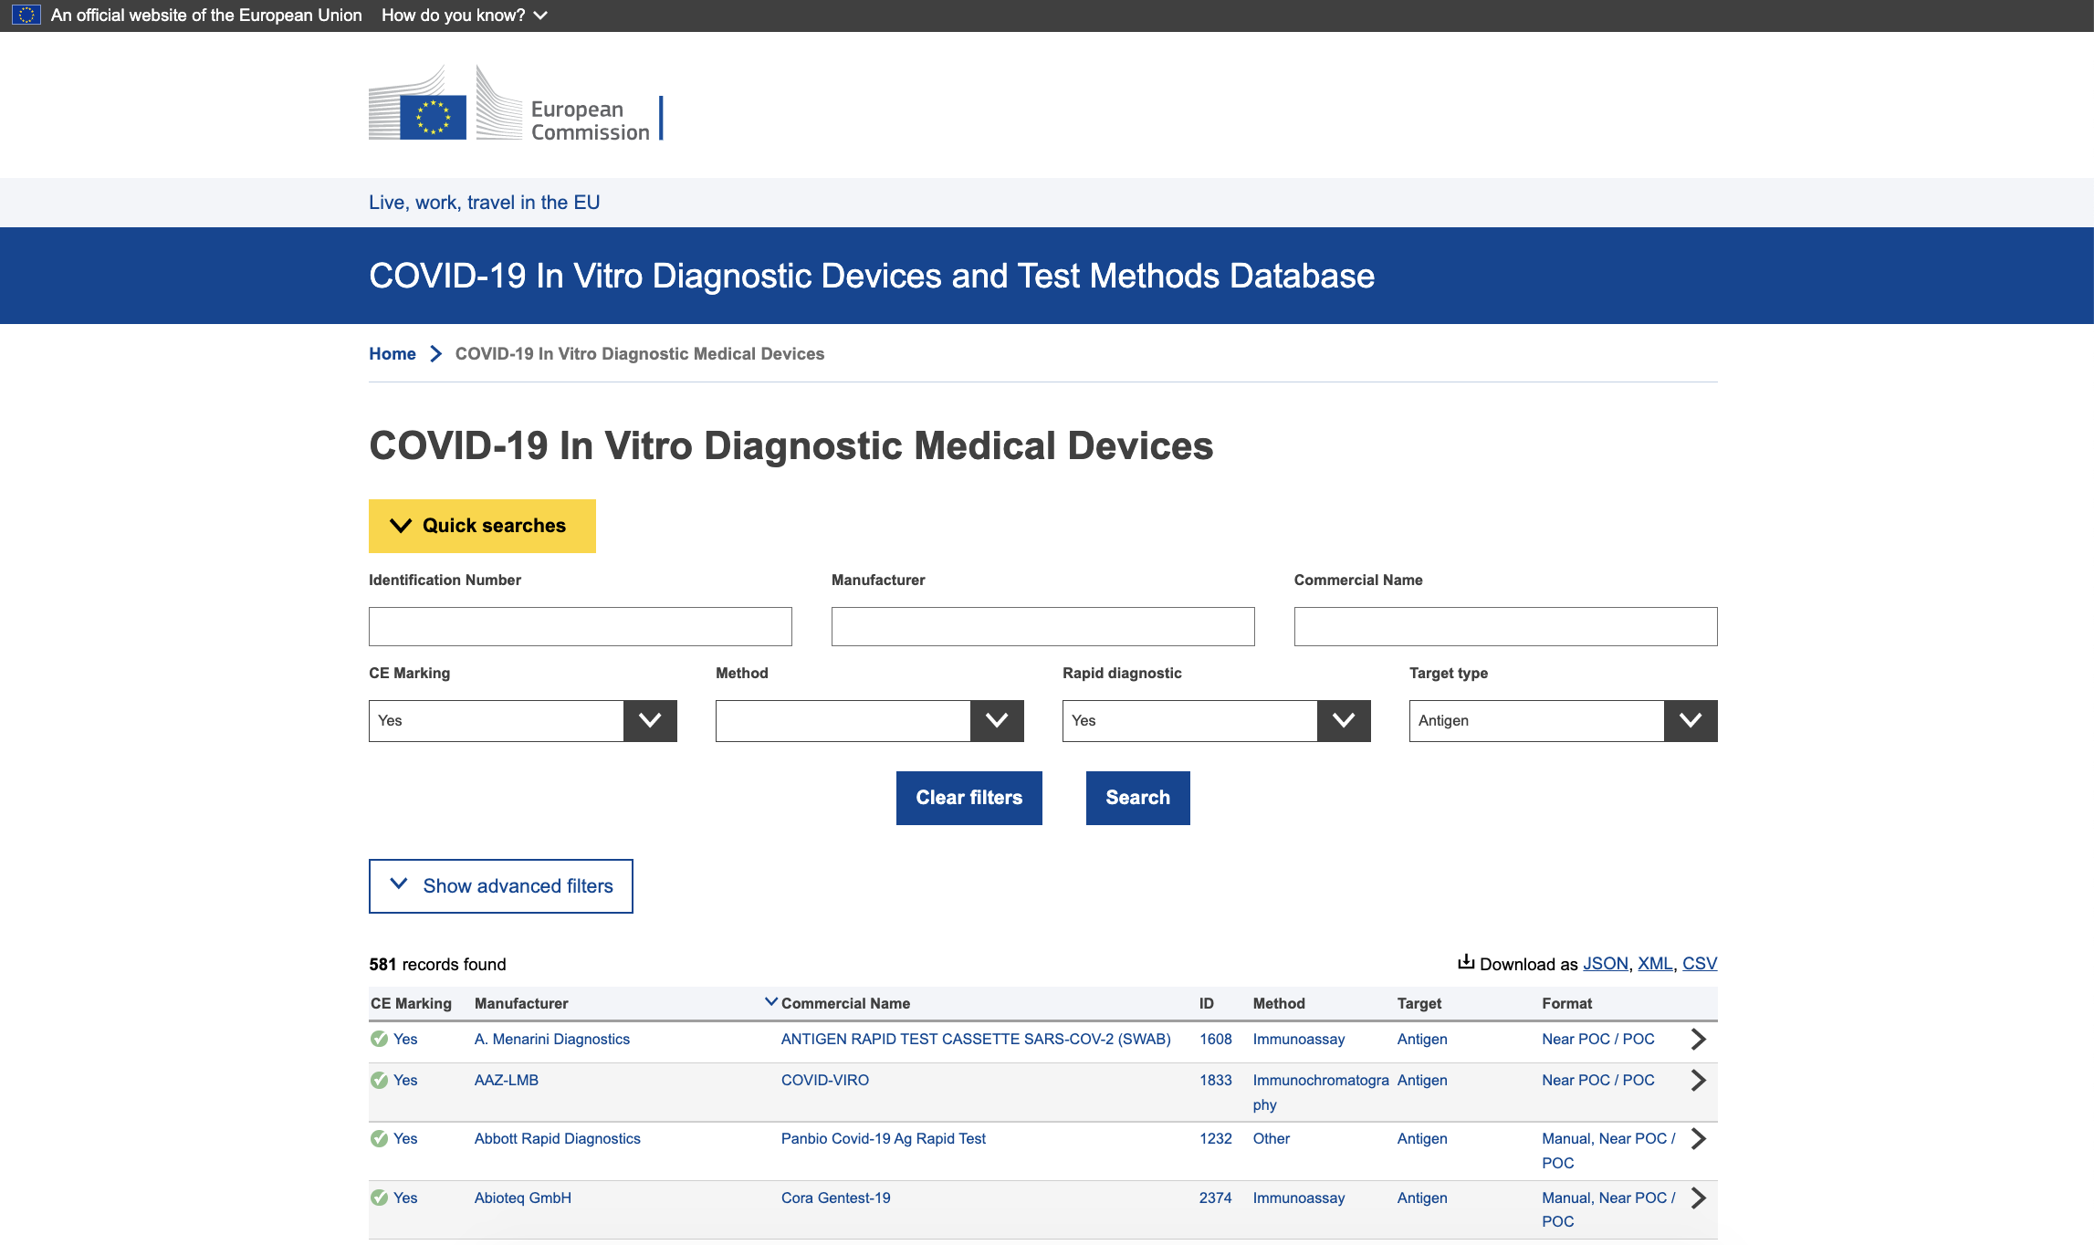Click the sort arrow beside Commercial Name header
This screenshot has width=2094, height=1245.
pyautogui.click(x=771, y=1002)
